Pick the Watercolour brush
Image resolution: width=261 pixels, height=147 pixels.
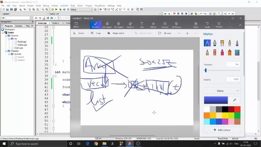coord(230,43)
